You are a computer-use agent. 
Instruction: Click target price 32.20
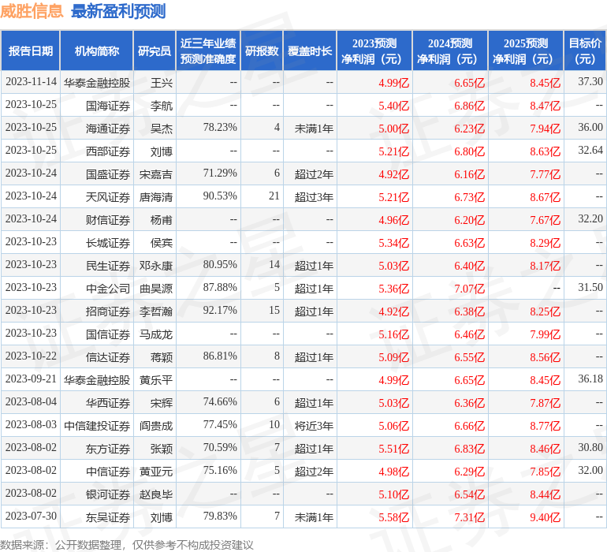(x=590, y=219)
